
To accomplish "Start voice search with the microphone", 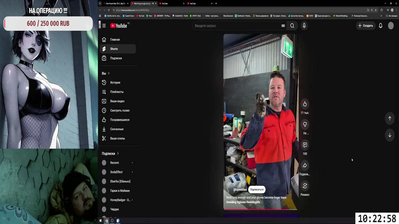I will pyautogui.click(x=304, y=26).
